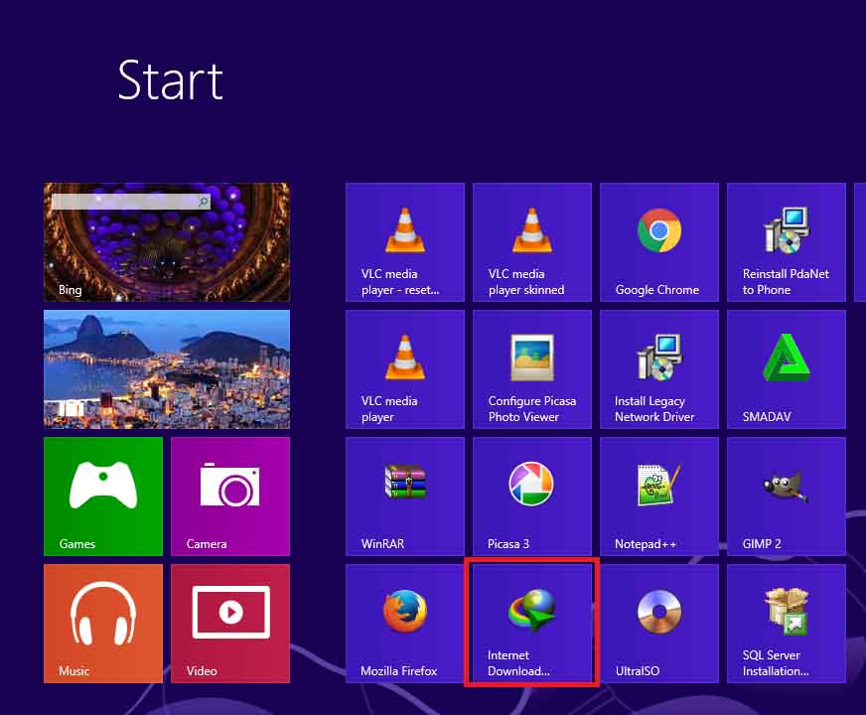Launch VLC media player skinned tile
The width and height of the screenshot is (866, 715).
[532, 242]
